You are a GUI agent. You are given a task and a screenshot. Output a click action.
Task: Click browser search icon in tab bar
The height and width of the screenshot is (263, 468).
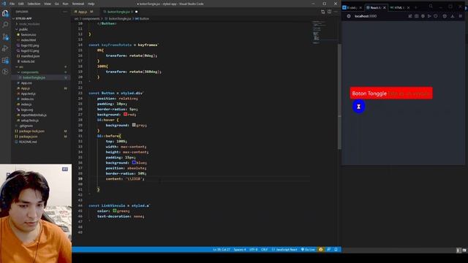click(431, 6)
